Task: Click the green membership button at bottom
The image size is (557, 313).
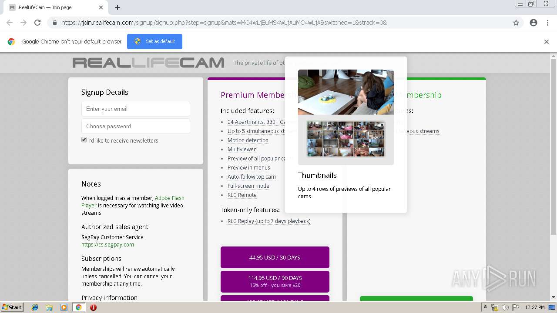Action: (416, 298)
